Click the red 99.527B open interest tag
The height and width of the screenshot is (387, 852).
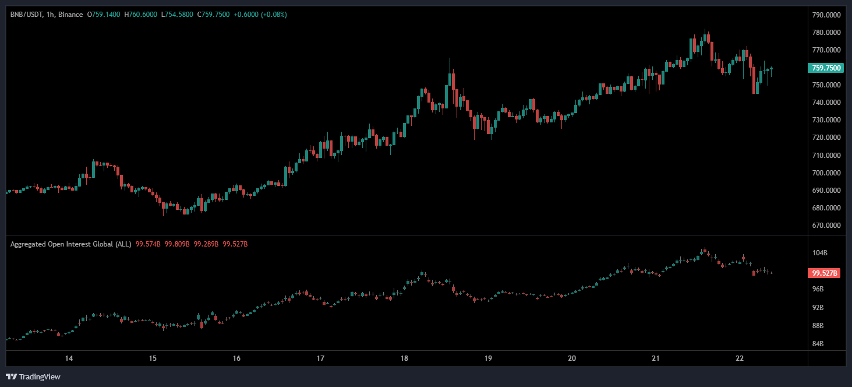(x=825, y=273)
